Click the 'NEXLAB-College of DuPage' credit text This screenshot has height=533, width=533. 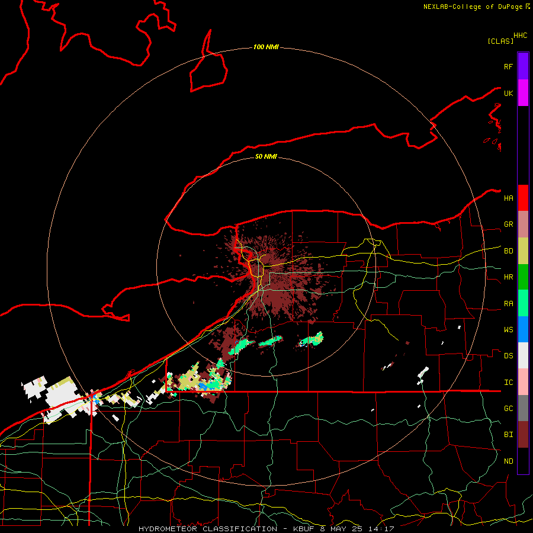click(473, 7)
